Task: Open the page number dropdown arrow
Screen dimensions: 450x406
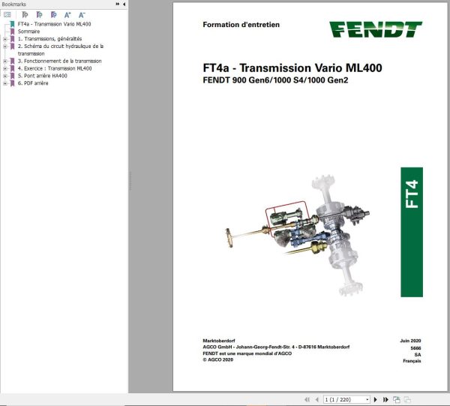Action: point(367,399)
